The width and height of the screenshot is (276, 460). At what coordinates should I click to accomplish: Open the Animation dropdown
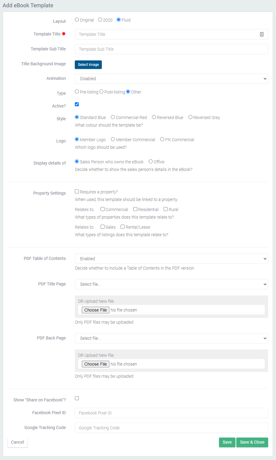point(171,79)
